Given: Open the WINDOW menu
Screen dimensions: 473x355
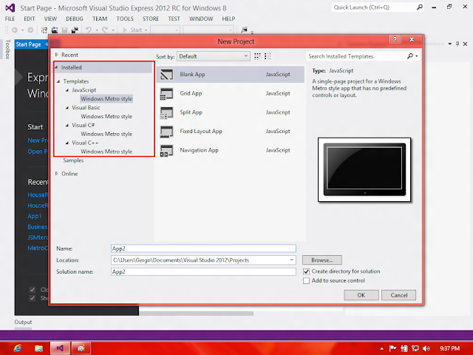Looking at the screenshot, I should (x=201, y=18).
